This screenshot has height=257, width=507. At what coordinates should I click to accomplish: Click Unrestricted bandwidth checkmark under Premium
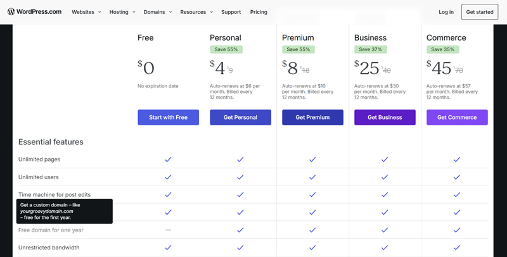(x=312, y=248)
